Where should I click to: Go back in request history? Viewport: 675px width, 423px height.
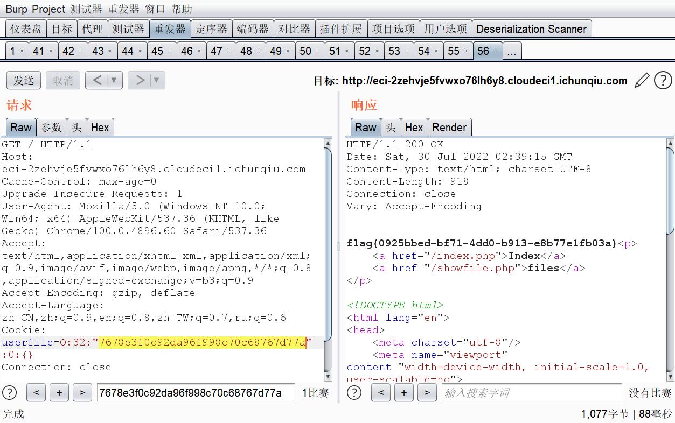click(97, 81)
